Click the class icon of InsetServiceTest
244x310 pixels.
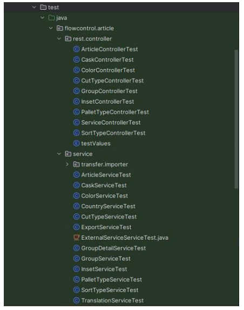(x=77, y=269)
